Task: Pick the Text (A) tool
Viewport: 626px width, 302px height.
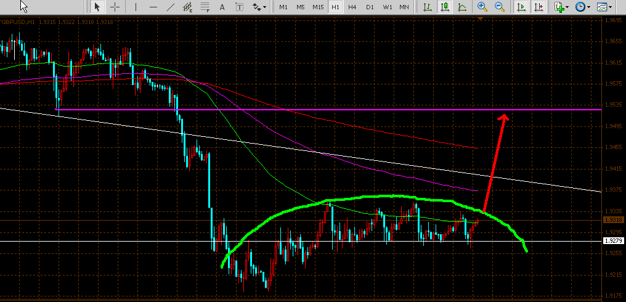Action: pos(222,7)
